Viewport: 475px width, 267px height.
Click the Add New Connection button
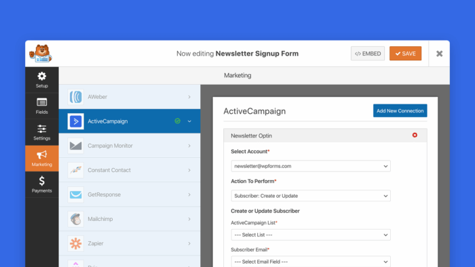[400, 110]
